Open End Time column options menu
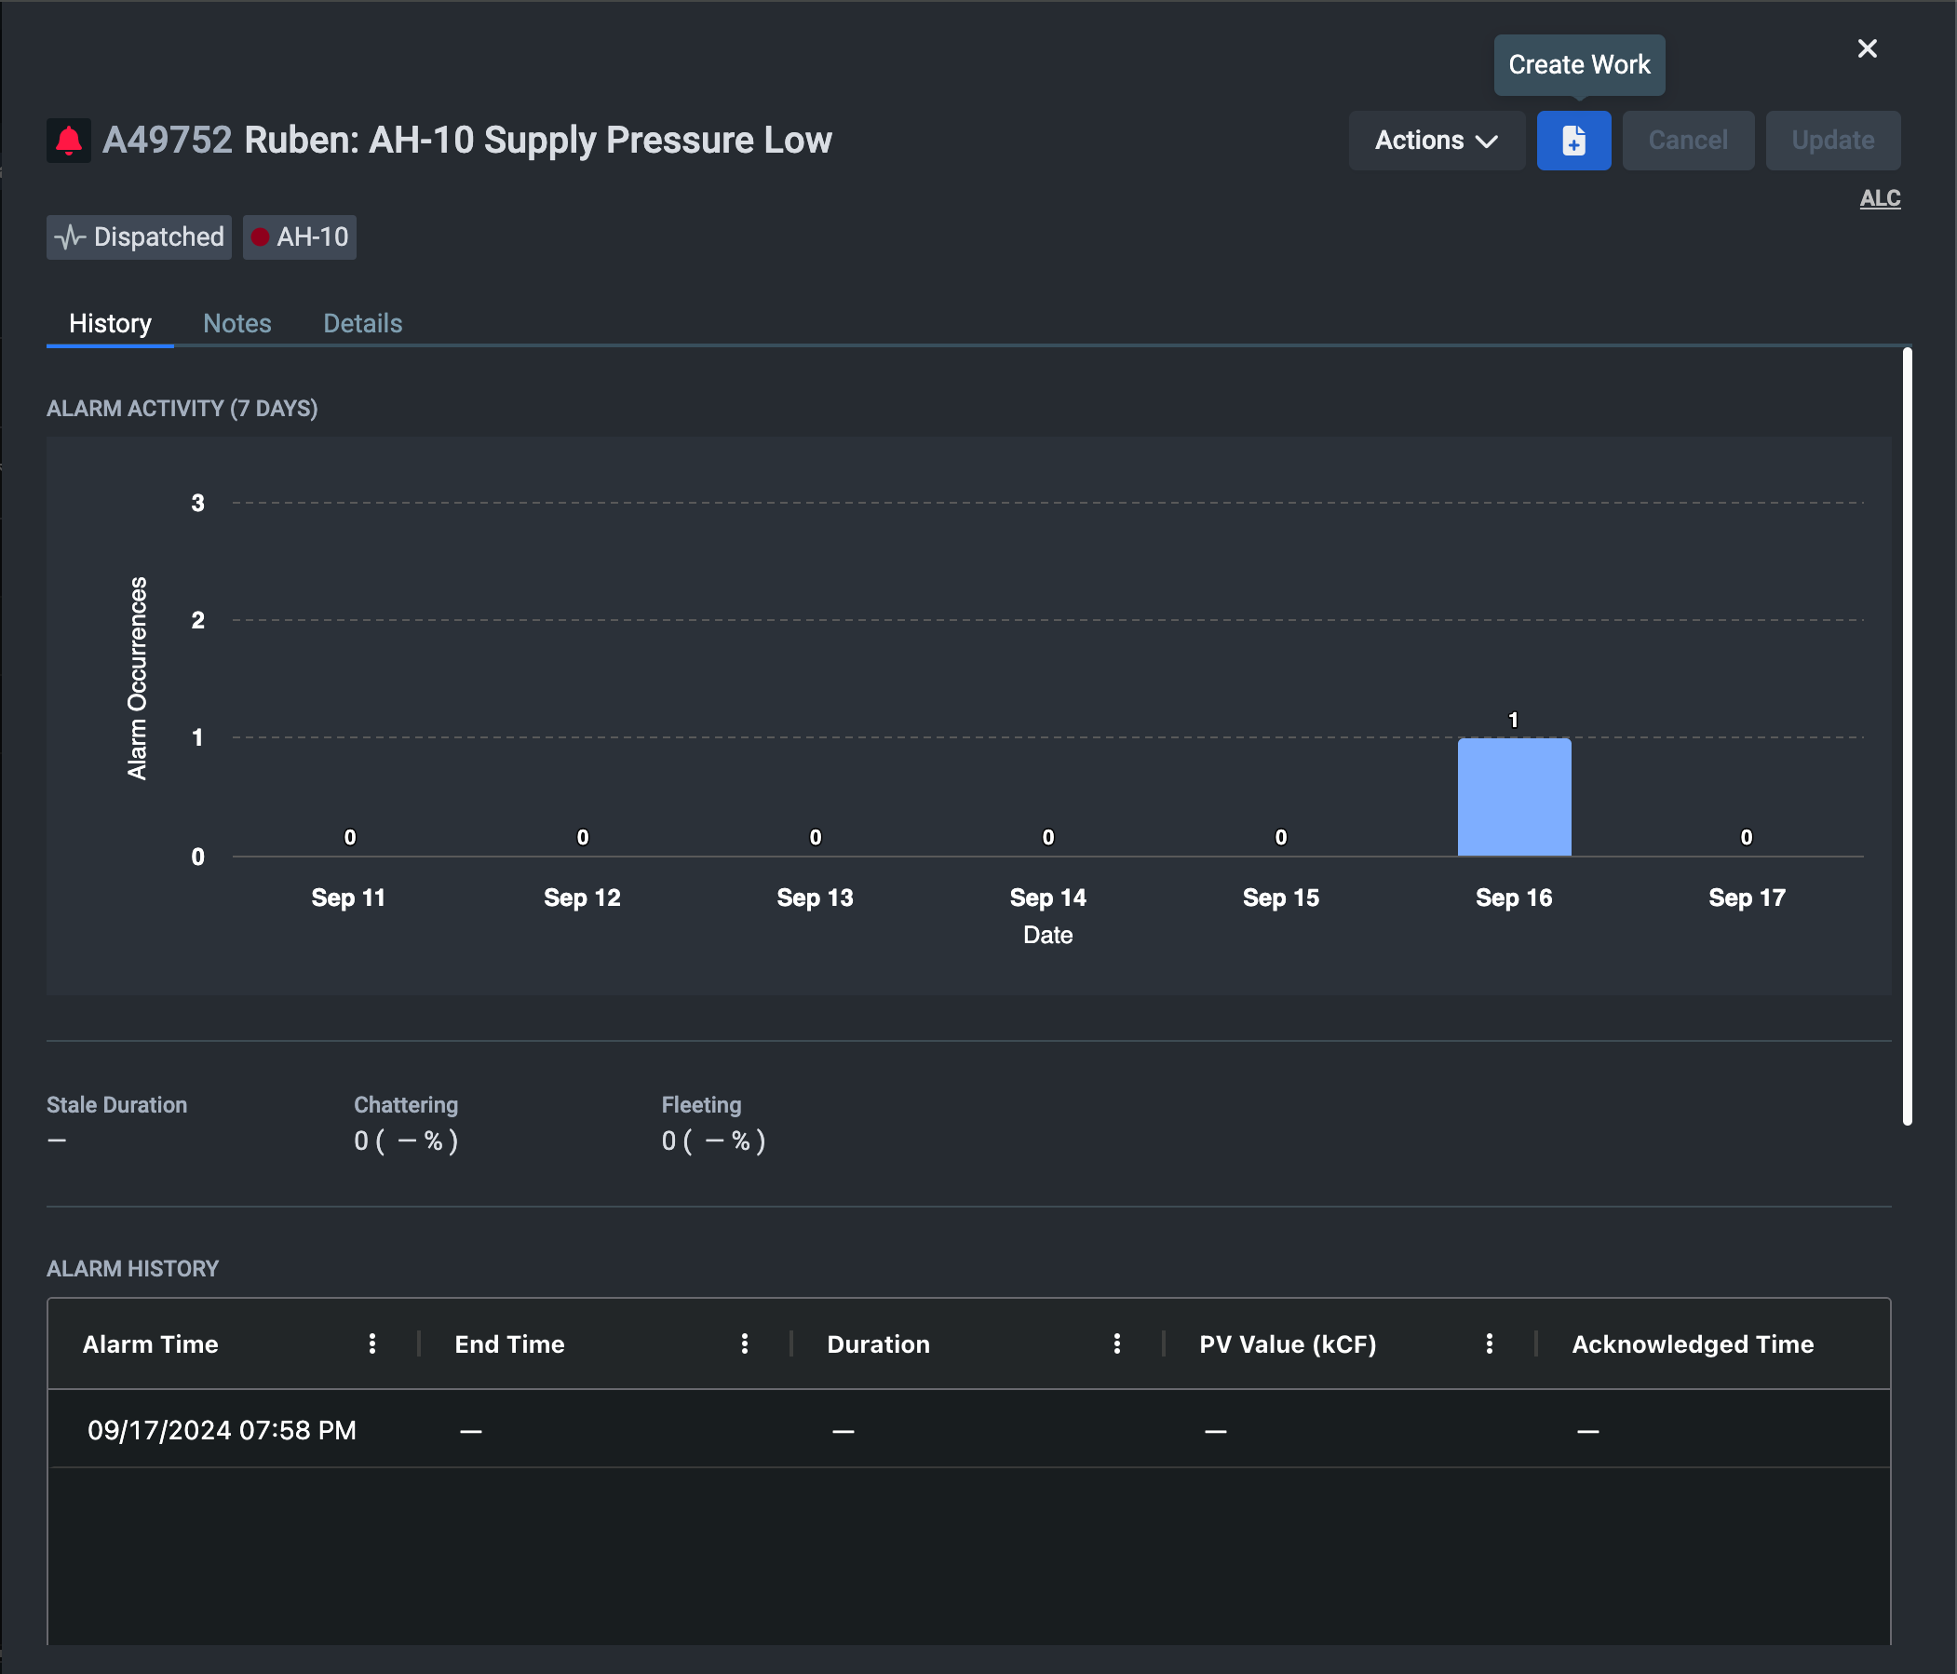Image resolution: width=1957 pixels, height=1674 pixels. pos(744,1343)
